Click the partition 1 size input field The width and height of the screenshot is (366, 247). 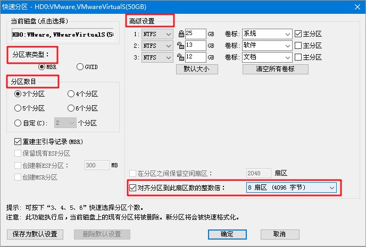click(196, 34)
